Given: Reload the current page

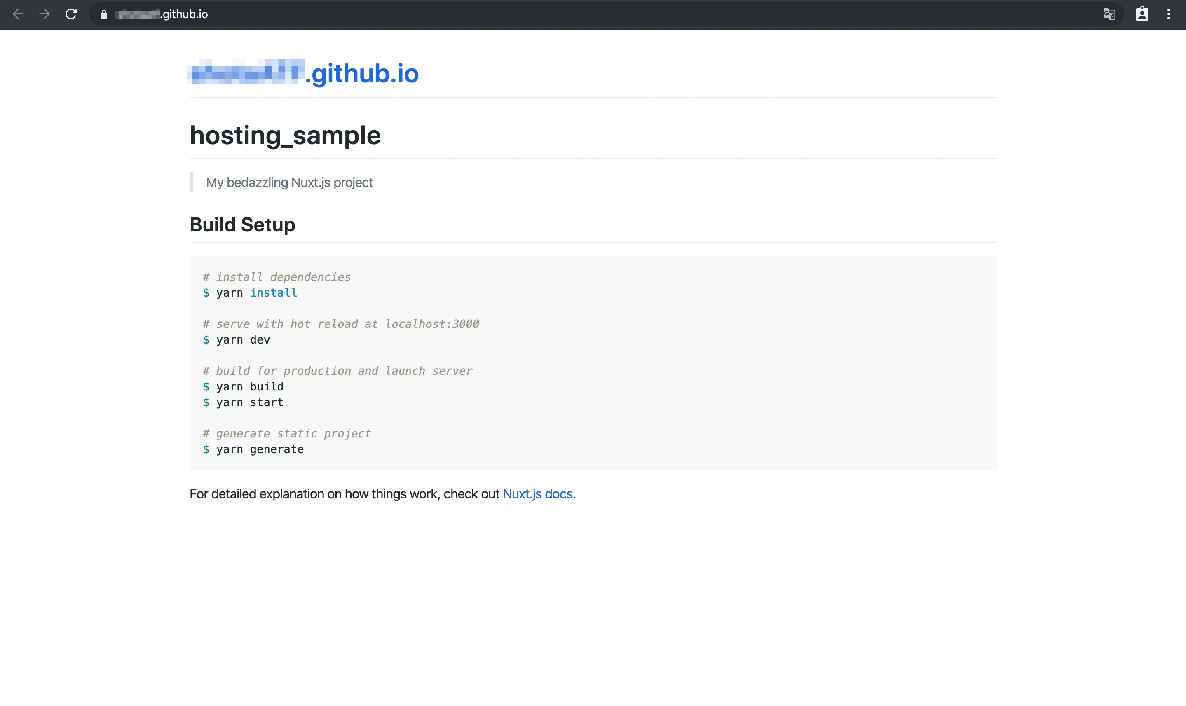Looking at the screenshot, I should pyautogui.click(x=71, y=14).
